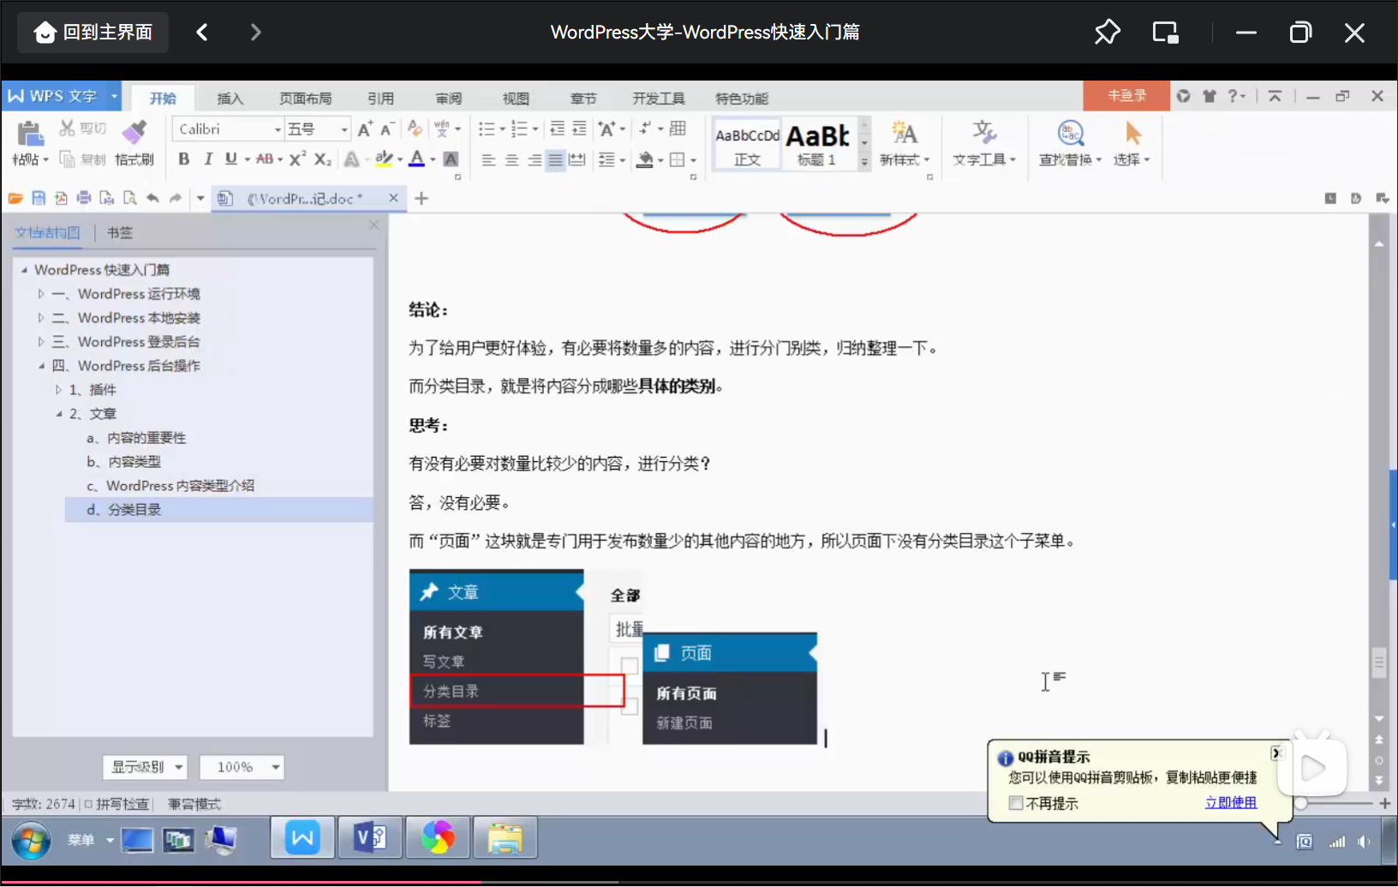The image size is (1398, 887).
Task: Add a new document tab with plus button
Action: [421, 199]
